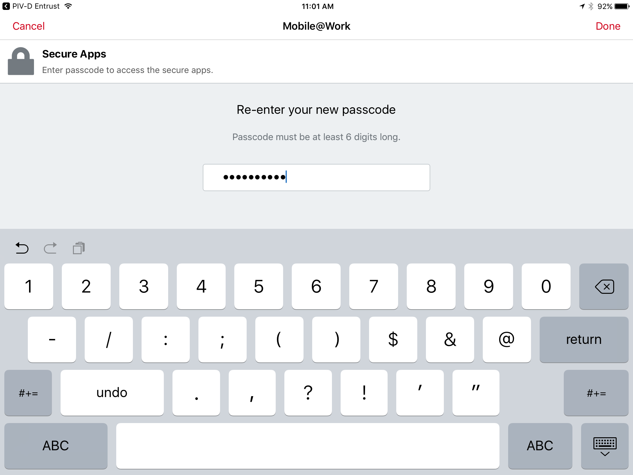This screenshot has height=475, width=633.
Task: Tap the undo arrow icon above keyboard
Action: pos(22,248)
